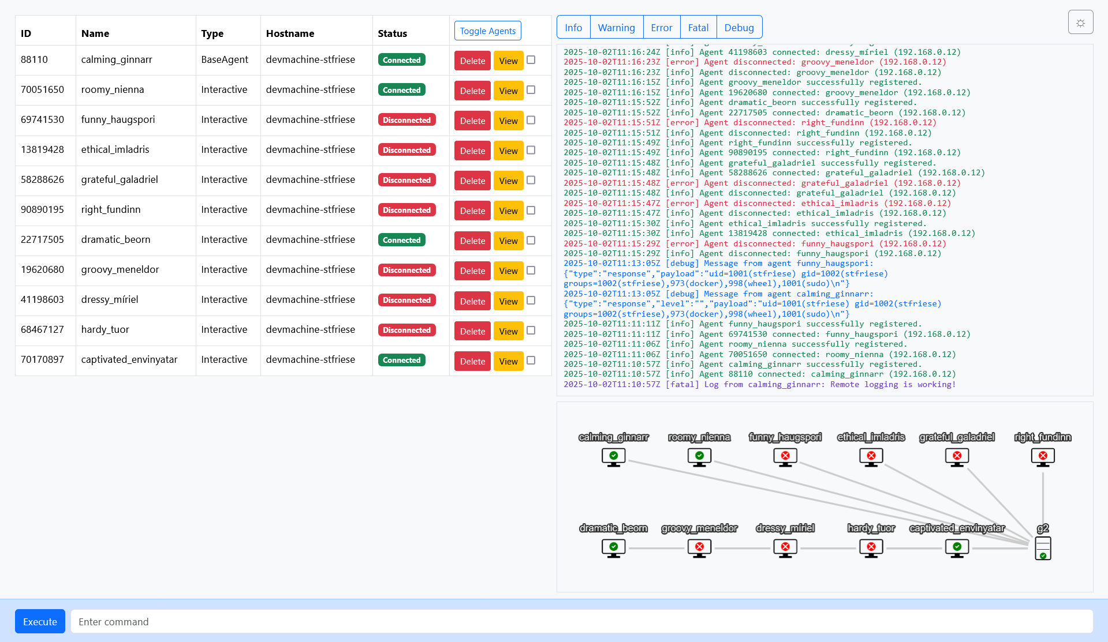Open the Debug log filter tab
Viewport: 1108px width, 642px height.
738,28
